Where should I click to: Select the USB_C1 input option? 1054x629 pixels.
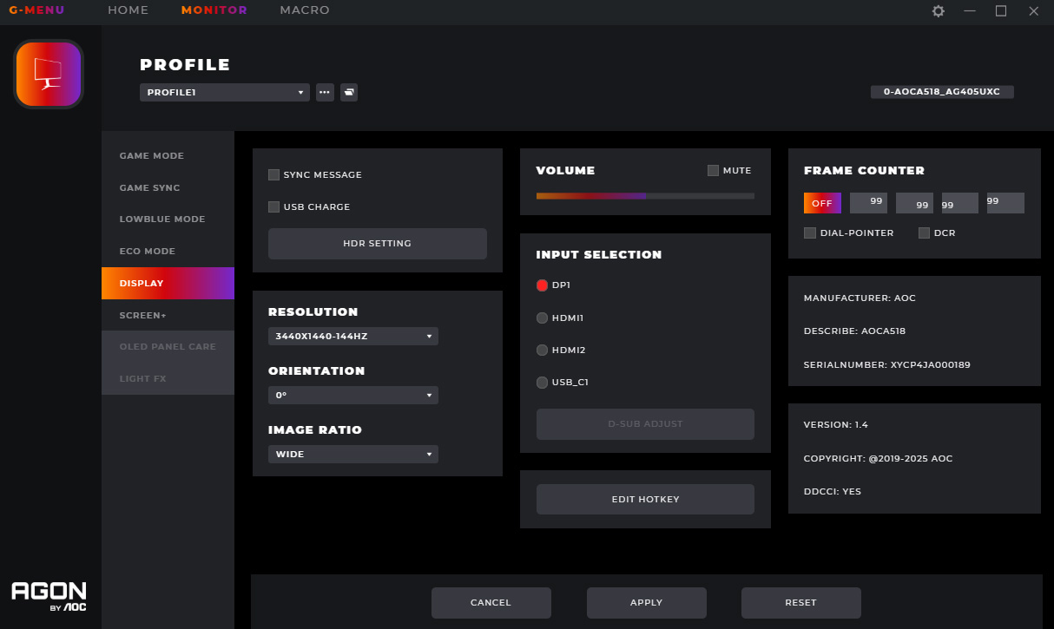tap(543, 383)
